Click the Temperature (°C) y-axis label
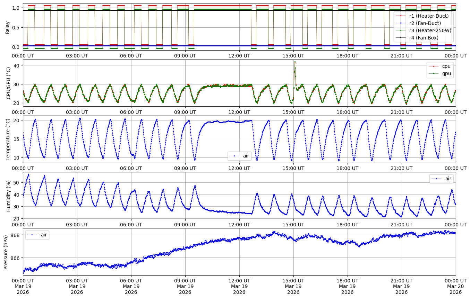This screenshot has height=298, width=470. (8, 139)
